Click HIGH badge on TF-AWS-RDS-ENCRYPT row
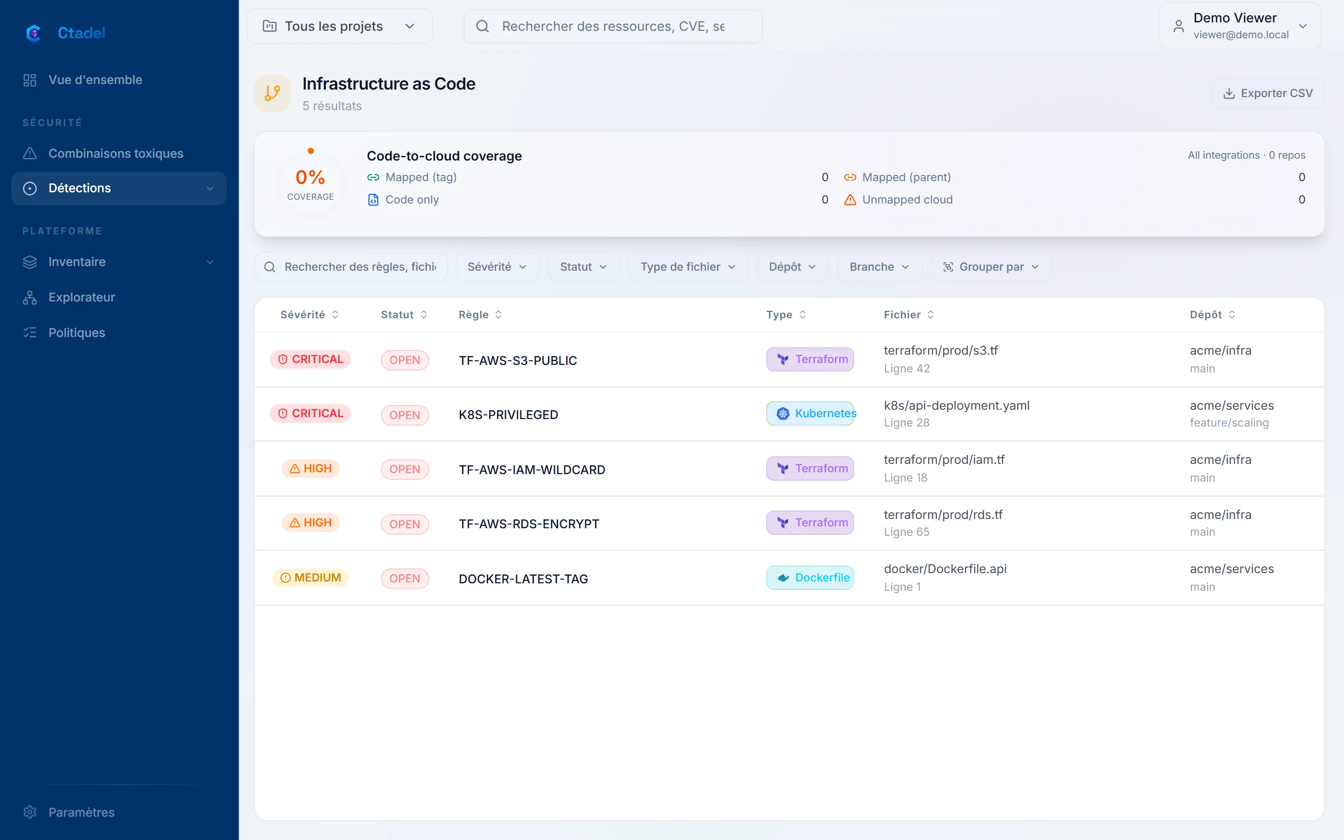1344x840 pixels. coord(310,523)
